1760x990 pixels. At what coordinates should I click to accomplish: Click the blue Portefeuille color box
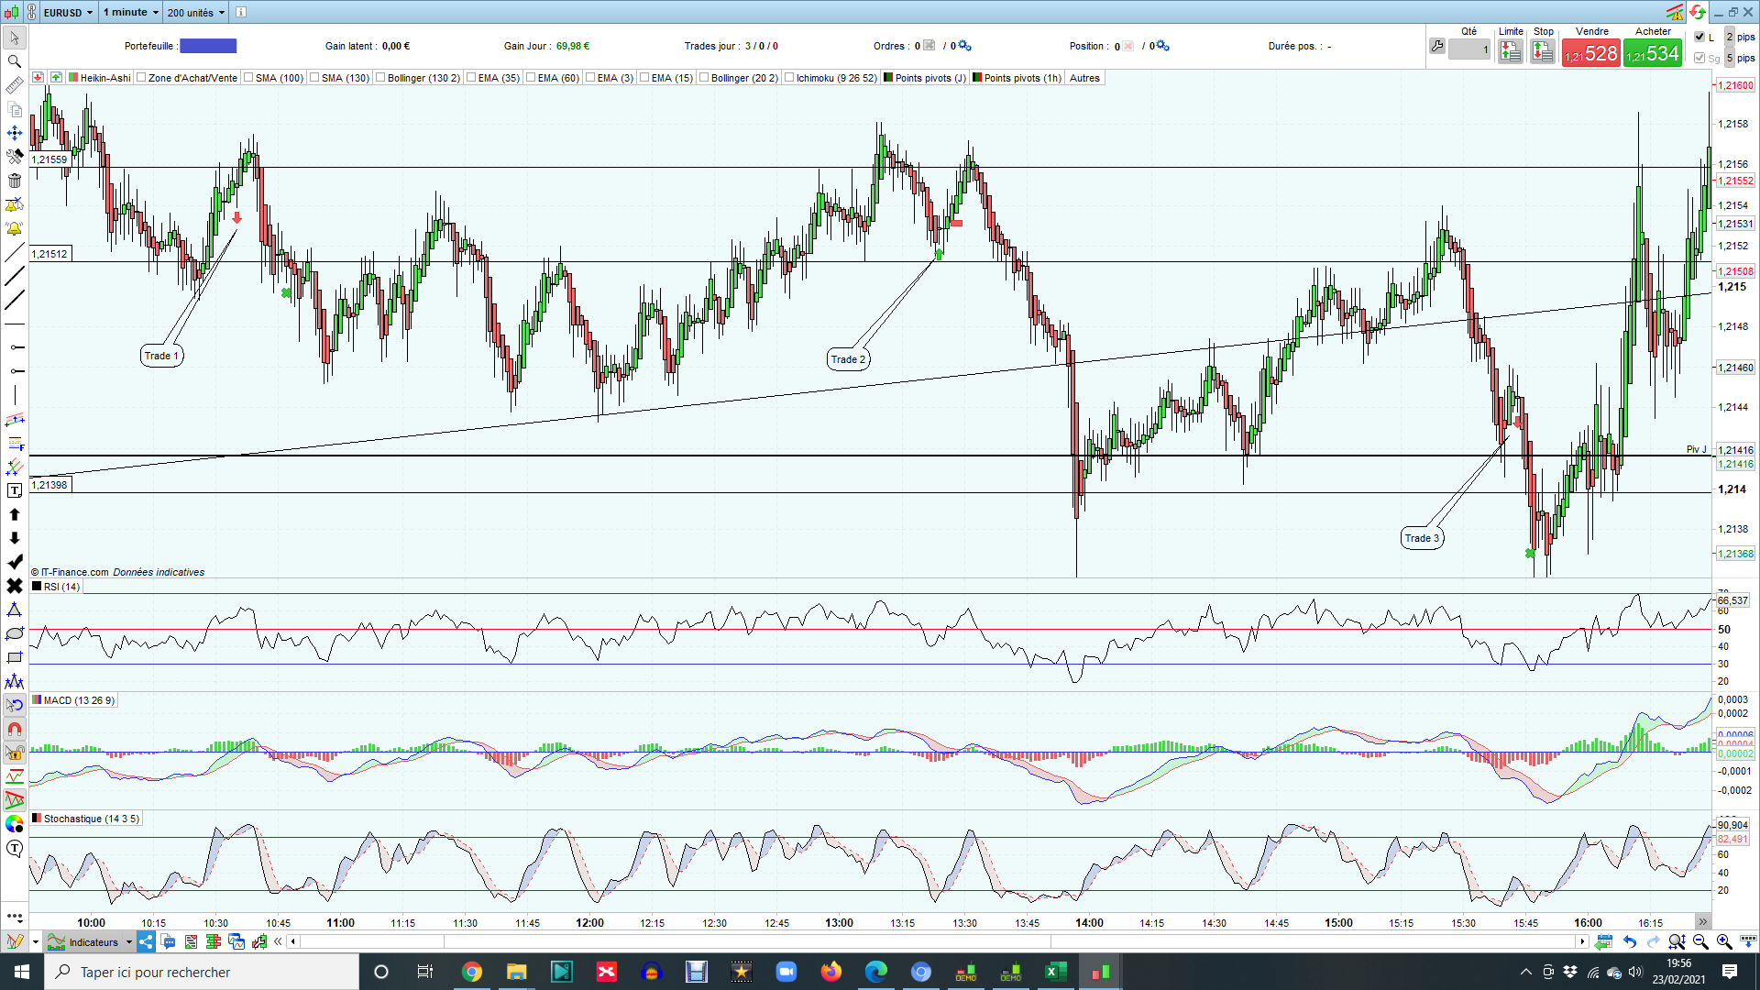point(208,46)
